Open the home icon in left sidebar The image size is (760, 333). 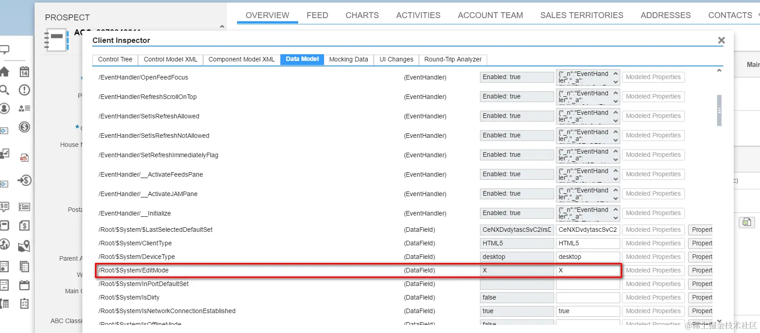[4, 71]
